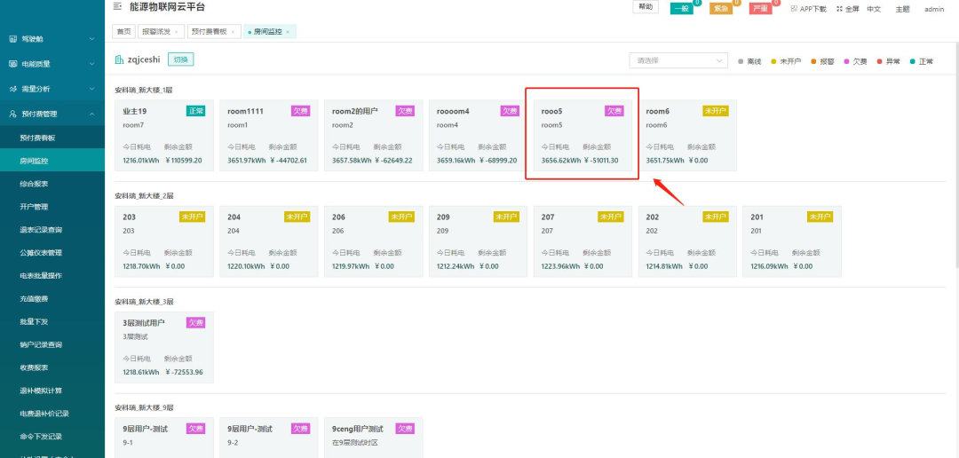This screenshot has width=959, height=458.
Task: Open the room2的用户 room card
Action: pyautogui.click(x=373, y=135)
